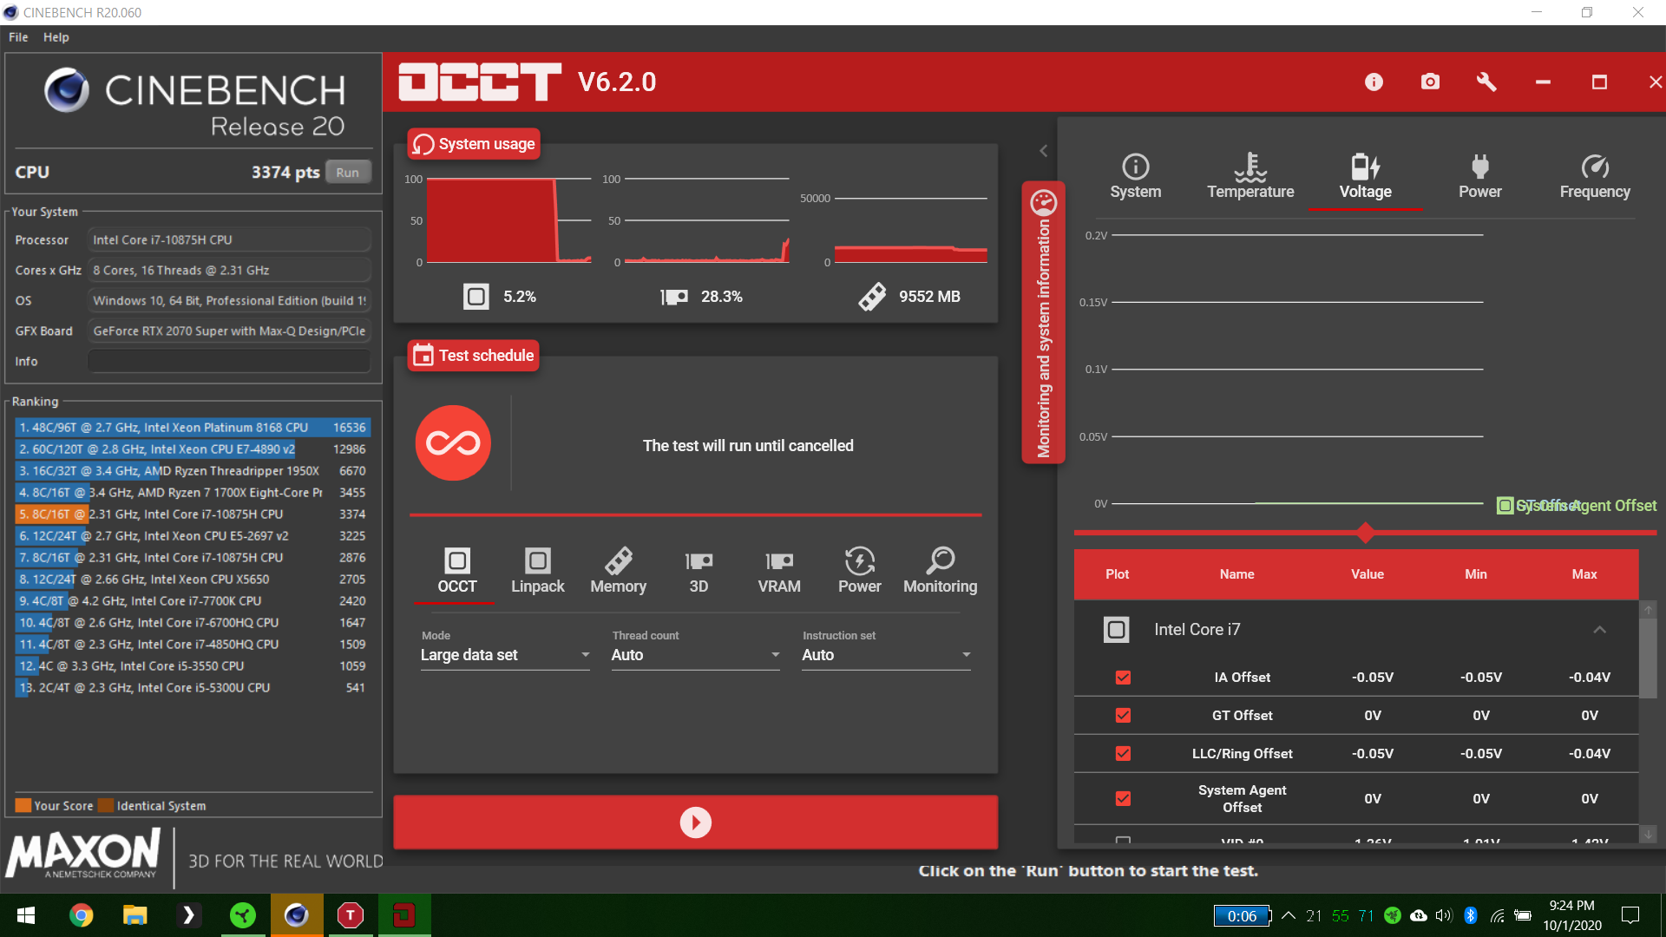This screenshot has height=937, width=1666.
Task: Start the OCCT test play button
Action: click(x=696, y=822)
